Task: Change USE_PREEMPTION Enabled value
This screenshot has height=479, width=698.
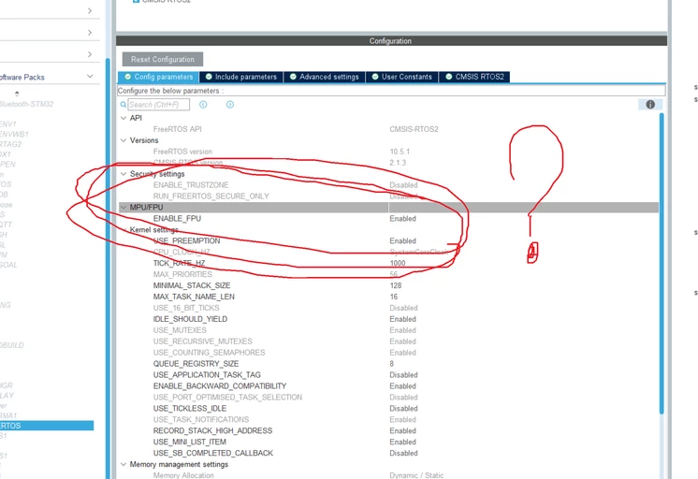Action: [402, 240]
